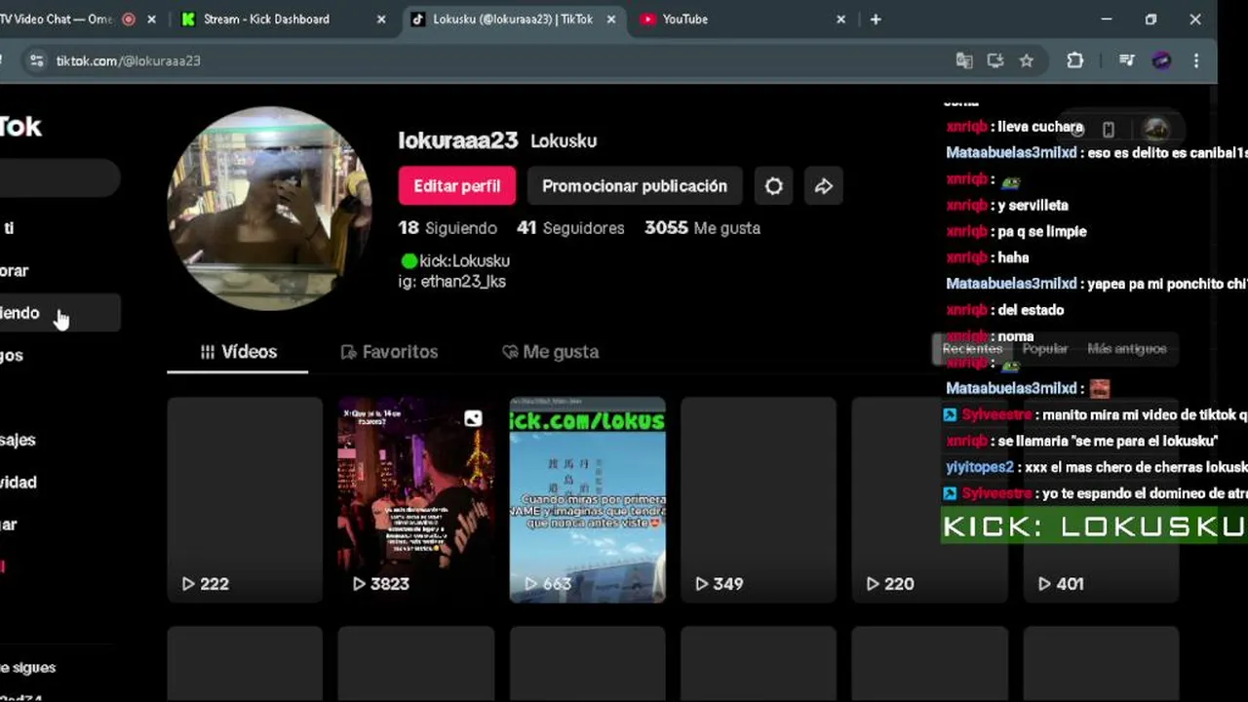Screen dimensions: 1248x702
Task: Click the KICK: LOKUSKU overlay banner
Action: 1093,526
